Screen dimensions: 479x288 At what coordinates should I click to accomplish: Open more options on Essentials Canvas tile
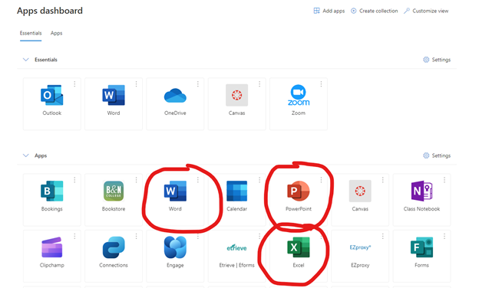pos(259,83)
